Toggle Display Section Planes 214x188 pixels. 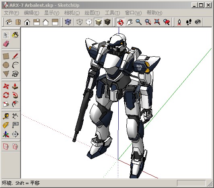tap(6, 147)
